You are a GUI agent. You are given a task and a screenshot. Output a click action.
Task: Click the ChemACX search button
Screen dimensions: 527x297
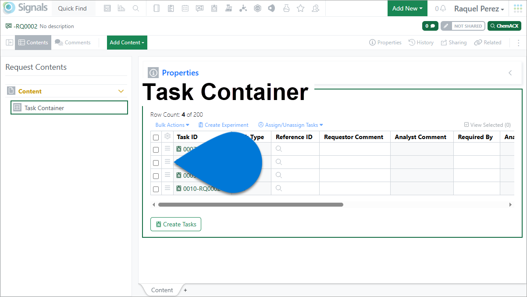point(504,26)
